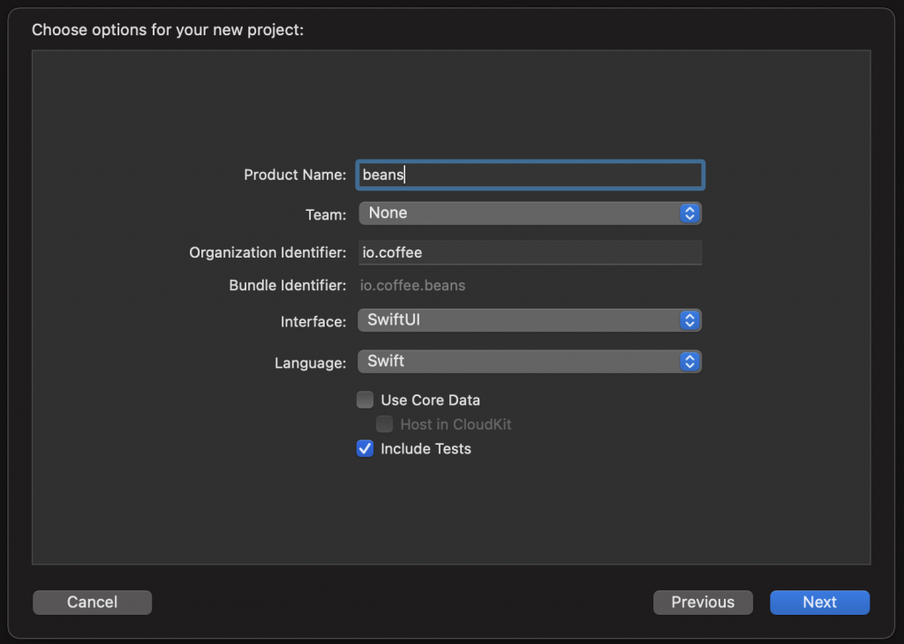Proceed by clicking the Next button
904x644 pixels.
click(x=819, y=603)
